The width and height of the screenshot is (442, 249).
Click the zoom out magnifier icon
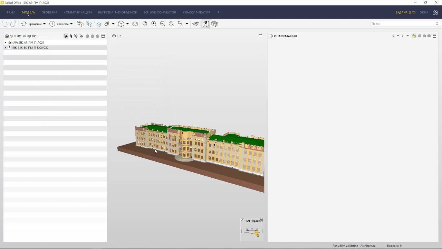(x=162, y=24)
